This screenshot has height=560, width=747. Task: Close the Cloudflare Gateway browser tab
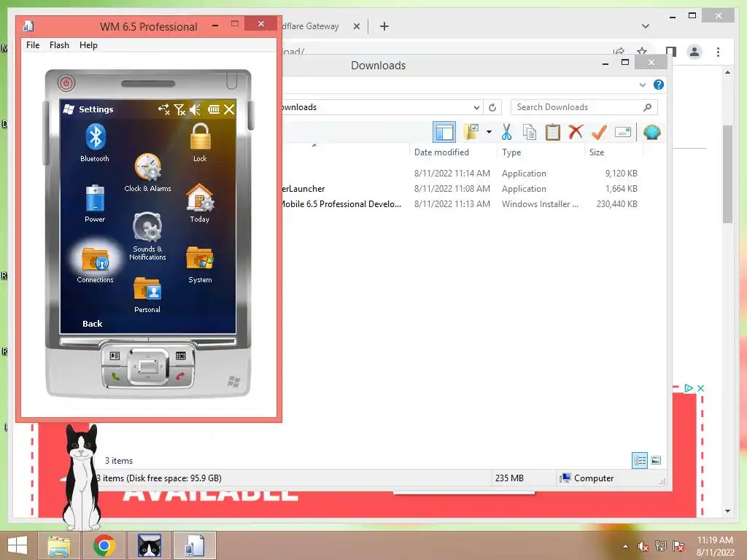(356, 27)
